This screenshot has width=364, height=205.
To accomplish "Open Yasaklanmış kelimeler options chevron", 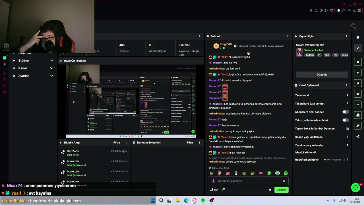I will [347, 145].
